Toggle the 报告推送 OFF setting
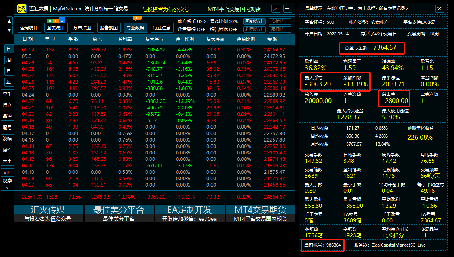 coord(223,29)
